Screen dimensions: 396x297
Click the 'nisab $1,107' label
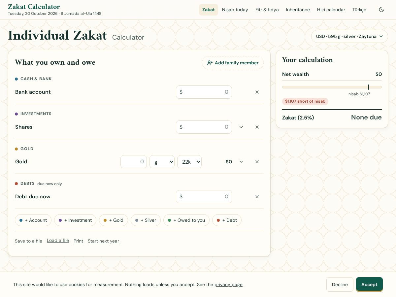pos(359,94)
